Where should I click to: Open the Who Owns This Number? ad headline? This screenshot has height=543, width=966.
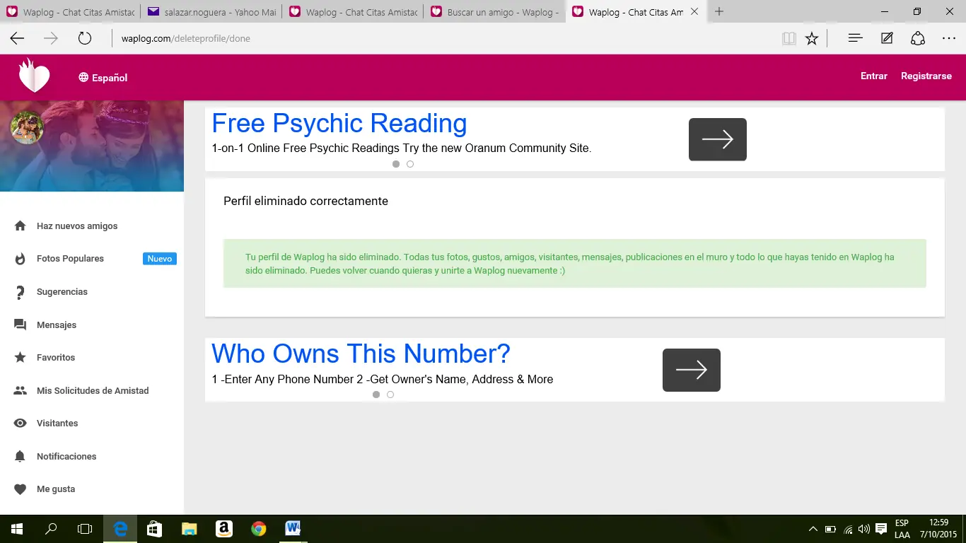361,354
